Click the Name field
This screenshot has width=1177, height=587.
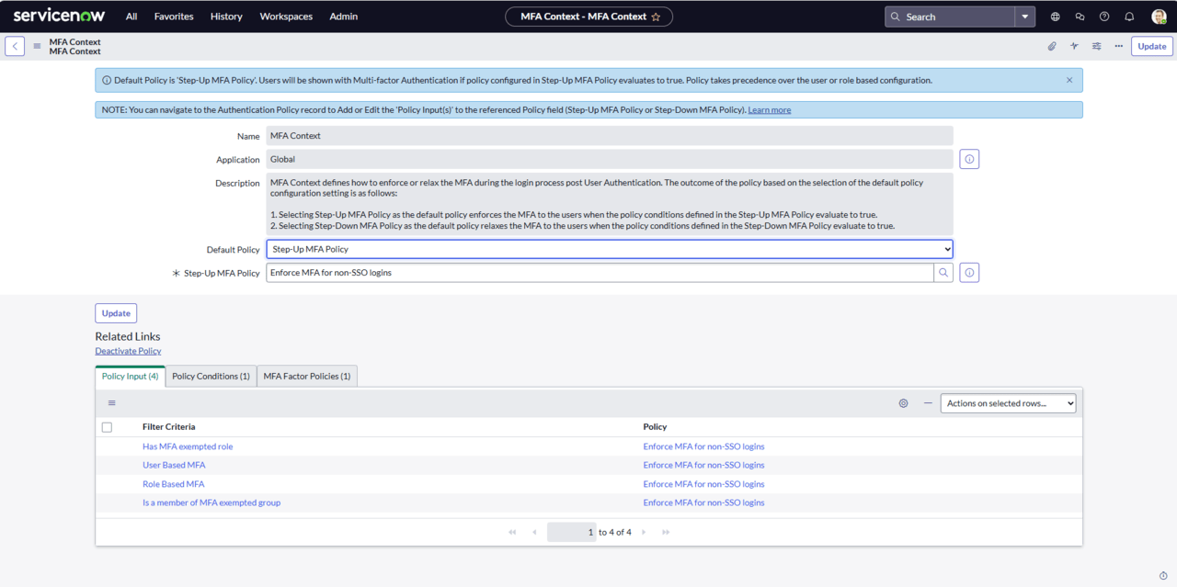tap(610, 136)
